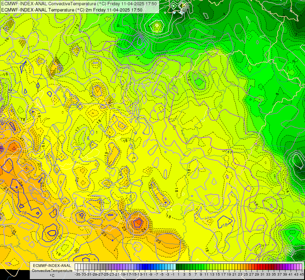Click the legend scale label '-17'
Image resolution: width=305 pixels, height=280 pixels.
click(128, 274)
